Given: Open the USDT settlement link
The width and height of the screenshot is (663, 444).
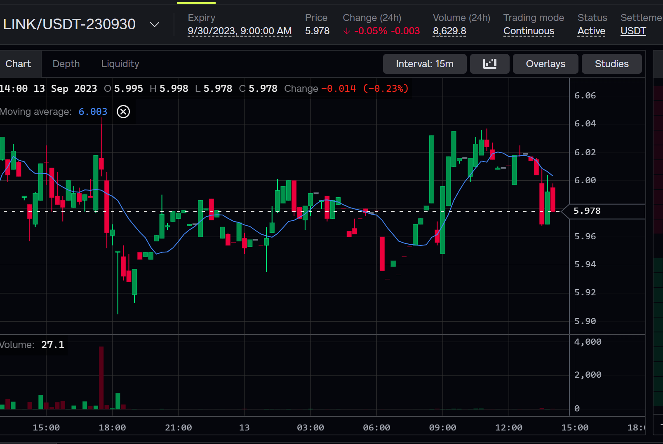Looking at the screenshot, I should point(633,31).
